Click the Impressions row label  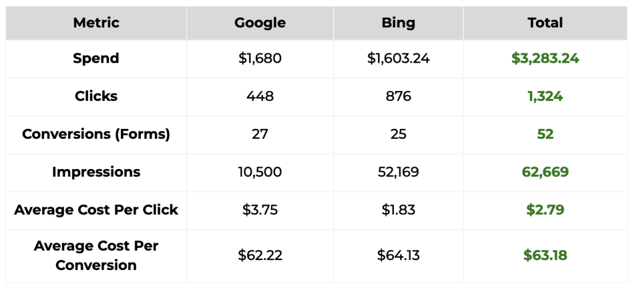[x=96, y=172]
